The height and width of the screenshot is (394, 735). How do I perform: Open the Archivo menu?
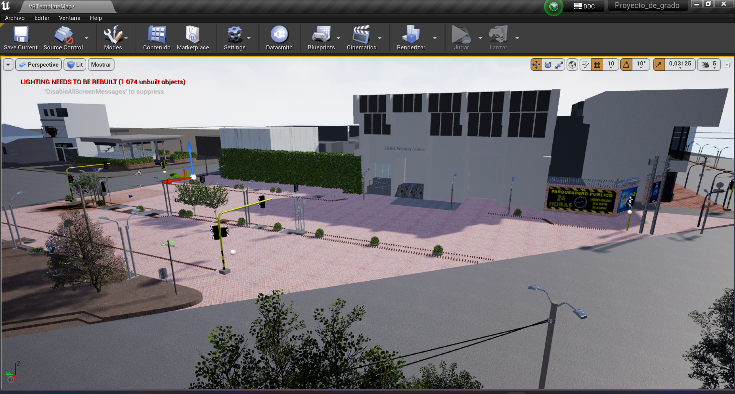[x=15, y=18]
